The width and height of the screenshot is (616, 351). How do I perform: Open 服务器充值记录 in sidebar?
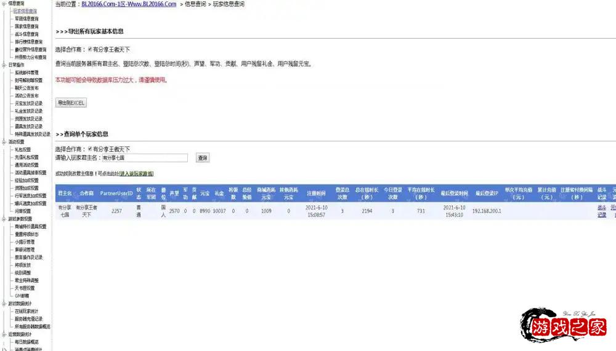29,319
